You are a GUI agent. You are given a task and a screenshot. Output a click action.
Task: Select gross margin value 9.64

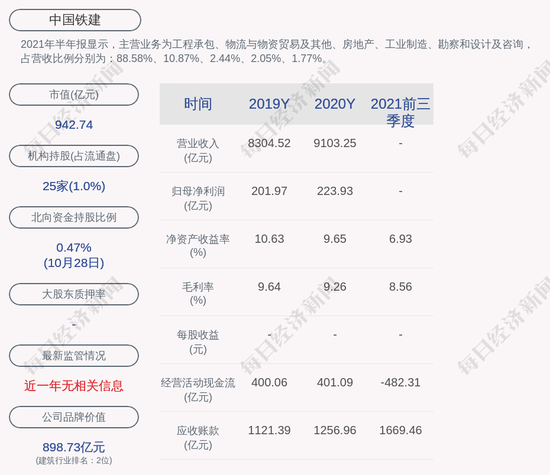[270, 287]
